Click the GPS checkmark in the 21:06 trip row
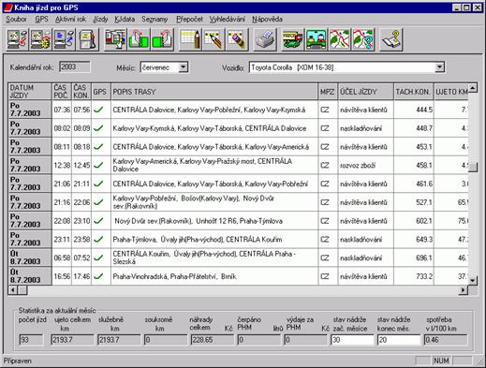Viewport: 486px width, 368px height. point(98,184)
